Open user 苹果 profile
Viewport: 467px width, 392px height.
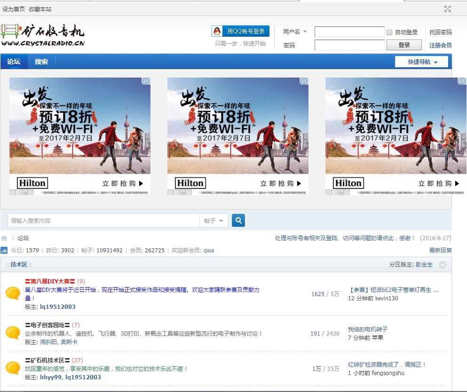tap(378, 338)
